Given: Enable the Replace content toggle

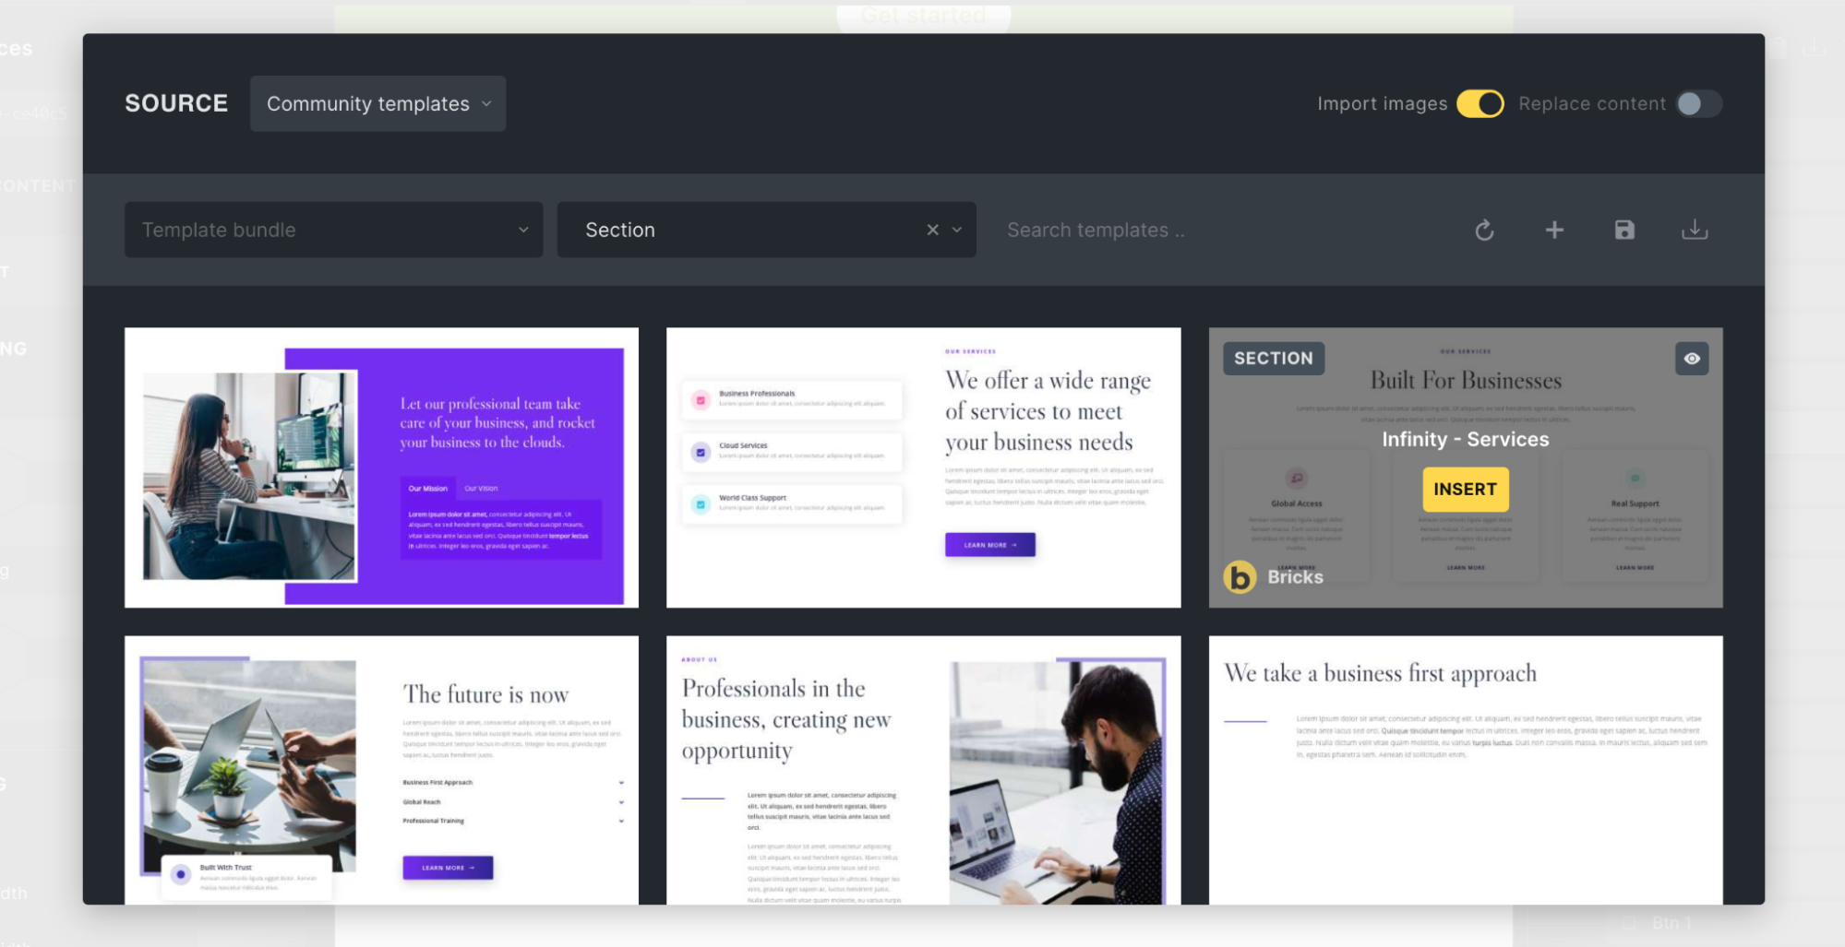Looking at the screenshot, I should click(x=1696, y=103).
